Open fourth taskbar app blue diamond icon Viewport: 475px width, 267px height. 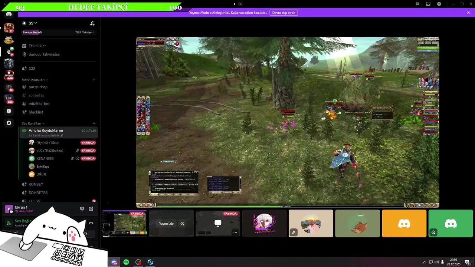(x=150, y=262)
